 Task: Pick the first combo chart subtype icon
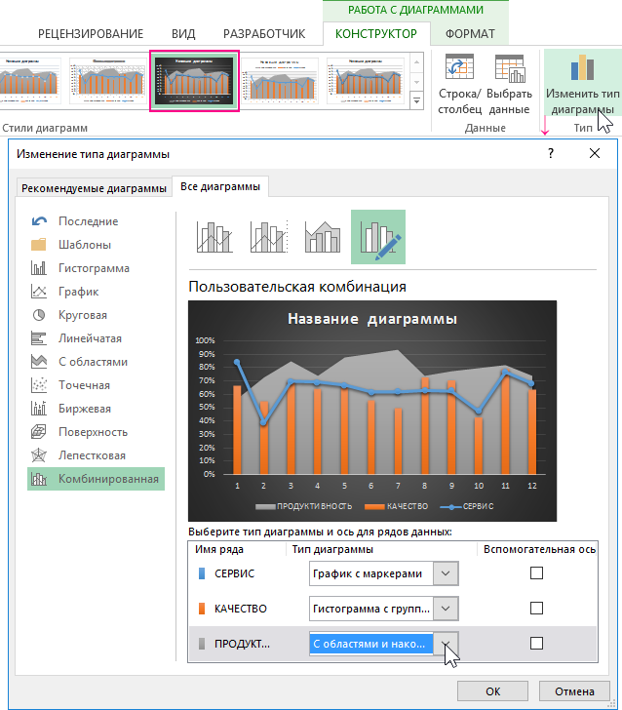point(214,237)
